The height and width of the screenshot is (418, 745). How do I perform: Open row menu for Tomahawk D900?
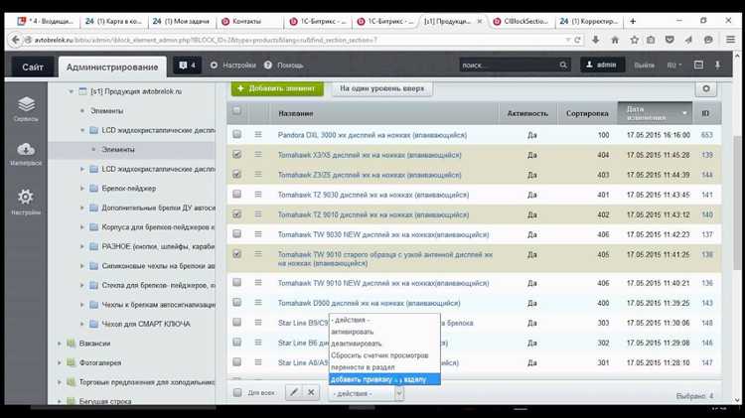tap(258, 303)
